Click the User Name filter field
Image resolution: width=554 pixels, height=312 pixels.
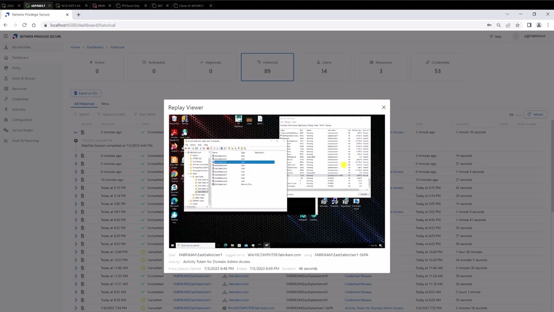click(144, 114)
